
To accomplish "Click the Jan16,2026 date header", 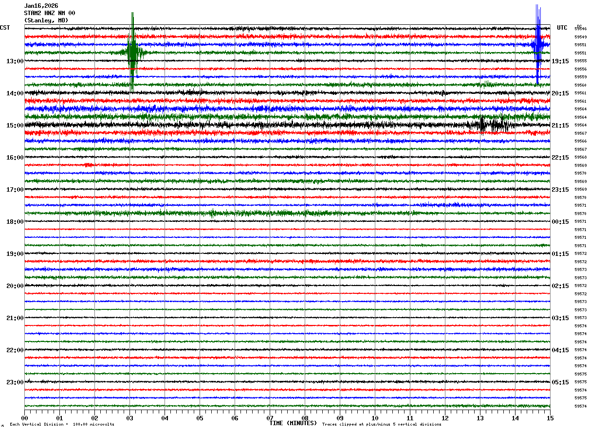I will (x=41, y=6).
